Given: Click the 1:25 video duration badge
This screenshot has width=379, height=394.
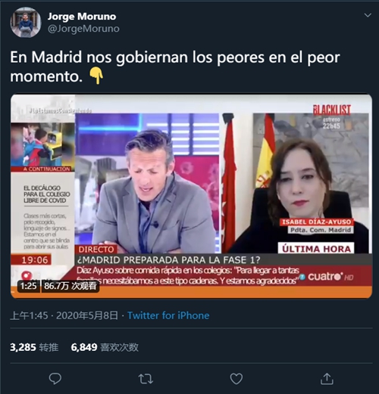Looking at the screenshot, I should click(29, 286).
